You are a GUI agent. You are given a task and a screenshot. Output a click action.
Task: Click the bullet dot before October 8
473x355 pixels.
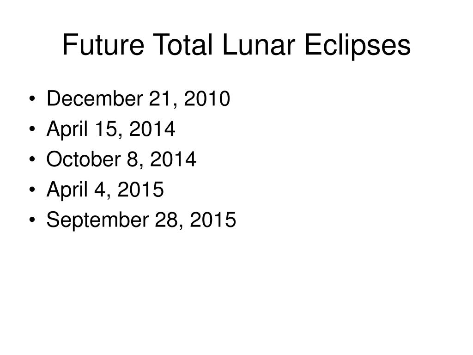point(32,159)
